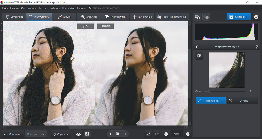Viewport: 262px width, 139px height.
Task: Click the question mark help icon
Action: pyautogui.click(x=257, y=47)
